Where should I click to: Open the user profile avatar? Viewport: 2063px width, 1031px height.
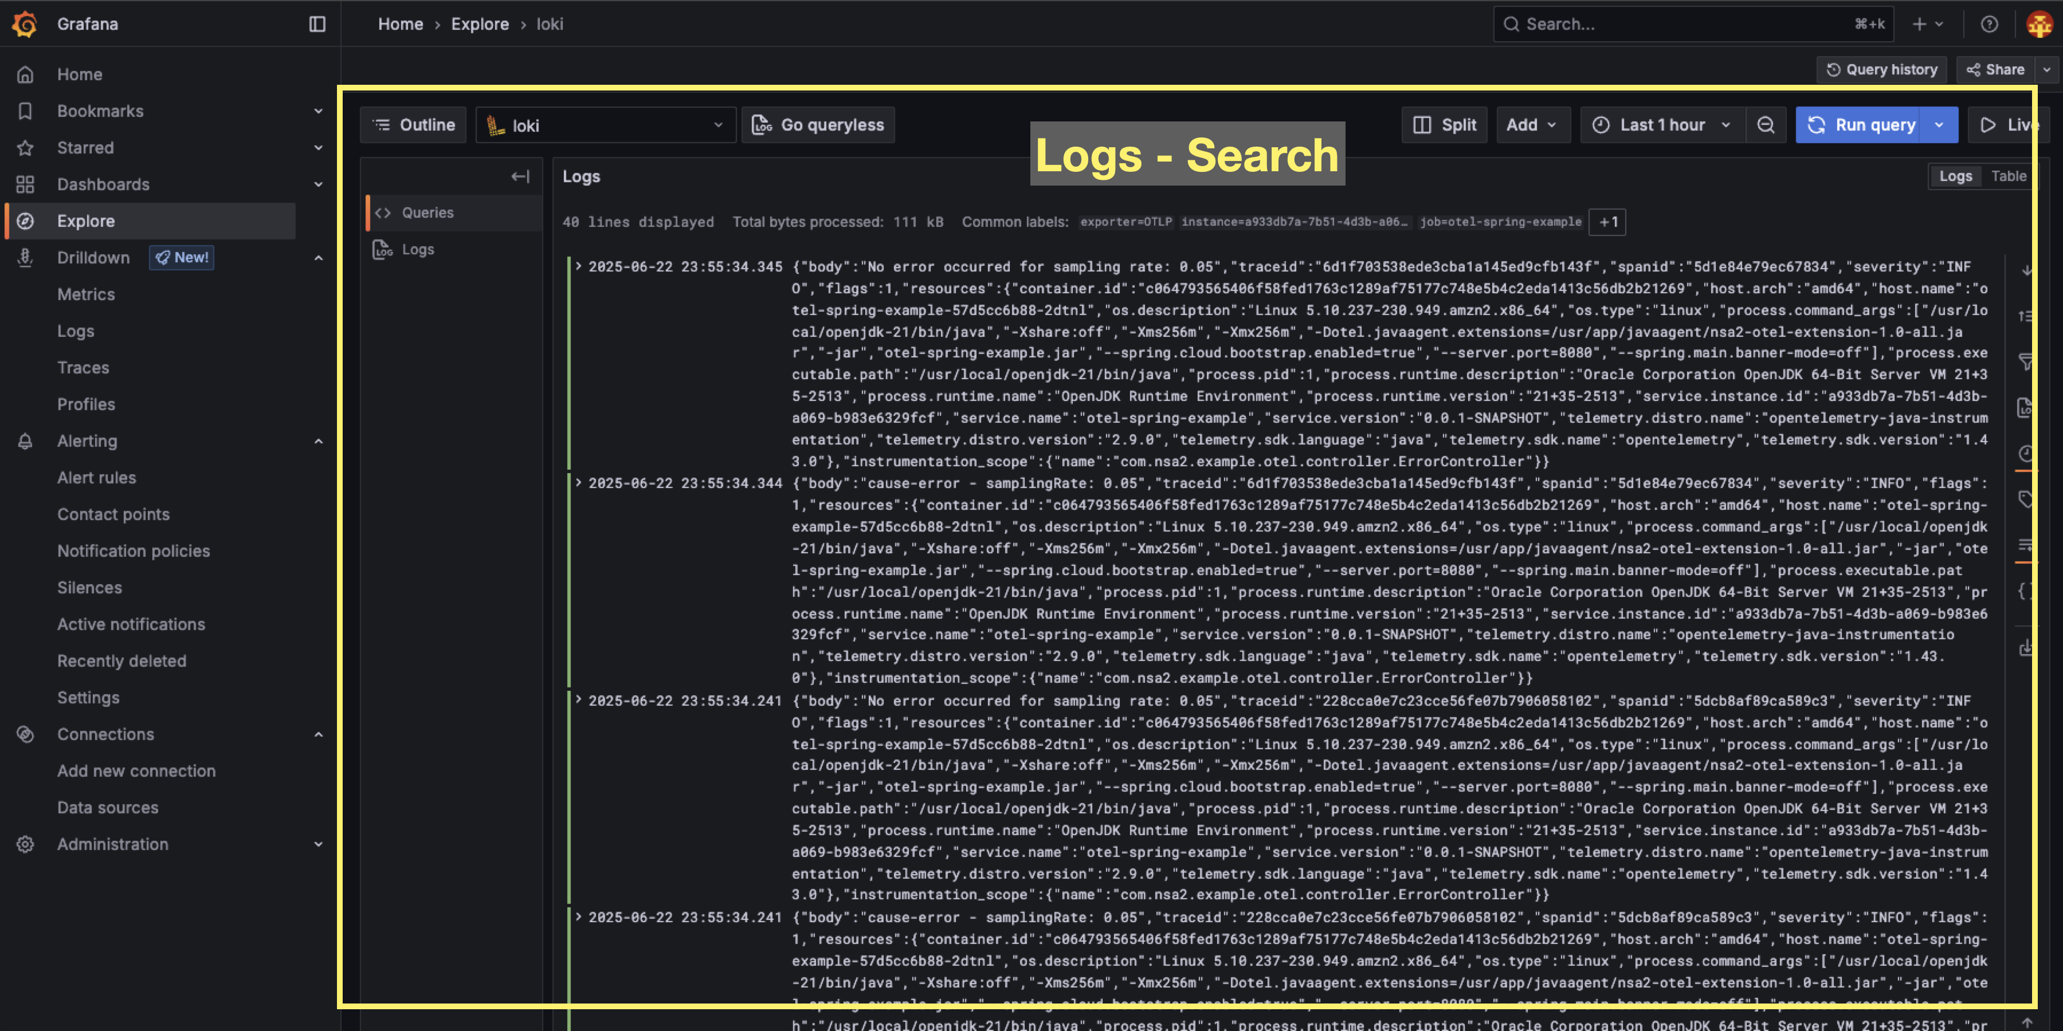pyautogui.click(x=2039, y=24)
